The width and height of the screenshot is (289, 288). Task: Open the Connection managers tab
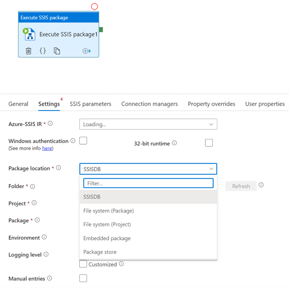[x=149, y=104]
